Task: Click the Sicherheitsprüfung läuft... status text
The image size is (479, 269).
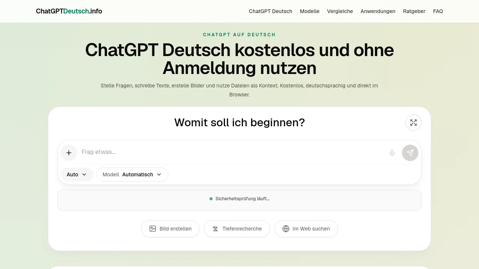Action: coord(242,199)
